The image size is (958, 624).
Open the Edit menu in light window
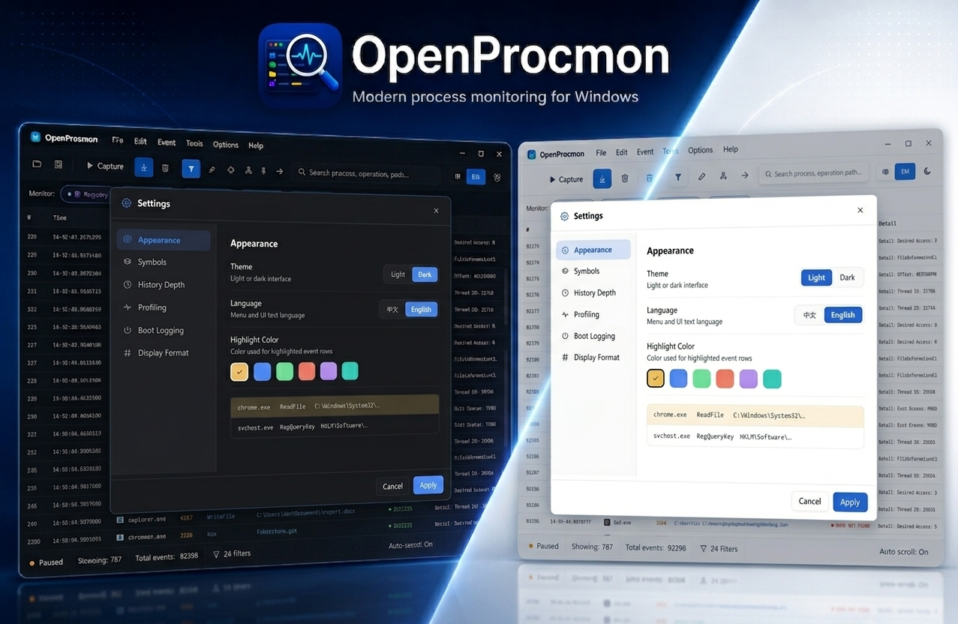(x=622, y=152)
